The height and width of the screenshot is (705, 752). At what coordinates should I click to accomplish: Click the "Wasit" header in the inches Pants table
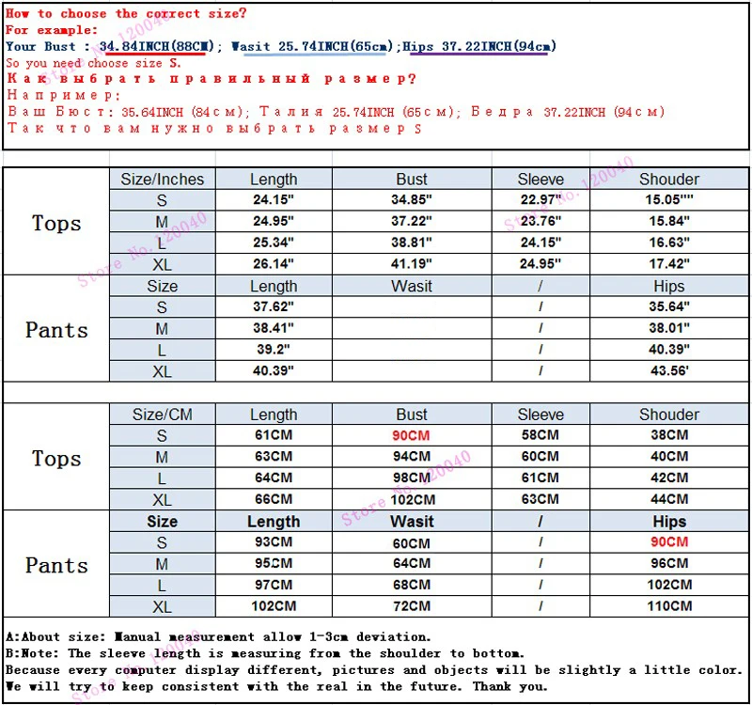click(412, 286)
